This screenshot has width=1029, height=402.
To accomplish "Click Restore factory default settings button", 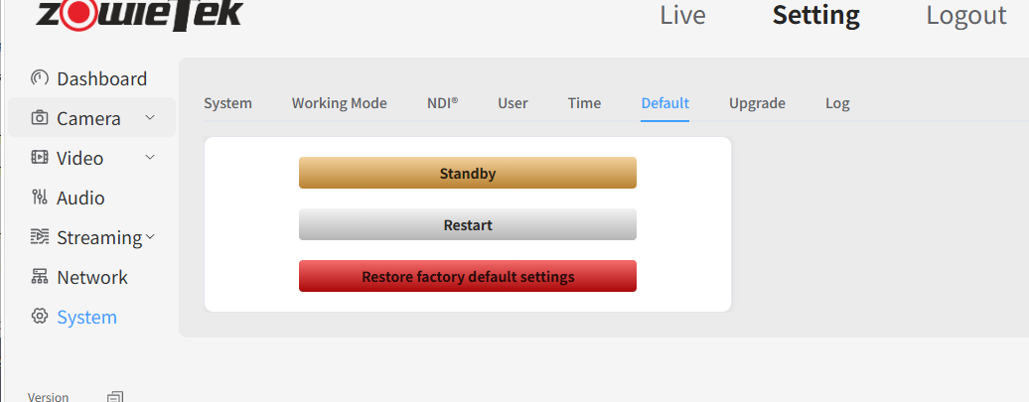I will pos(468,276).
